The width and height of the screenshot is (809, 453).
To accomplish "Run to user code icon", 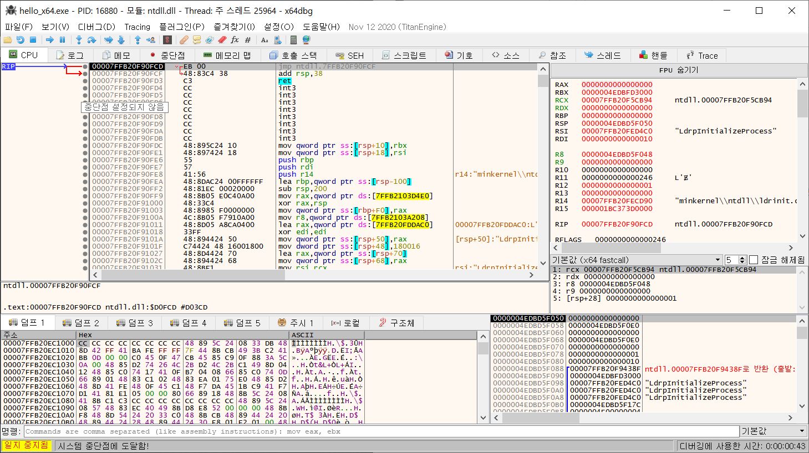I will (151, 40).
